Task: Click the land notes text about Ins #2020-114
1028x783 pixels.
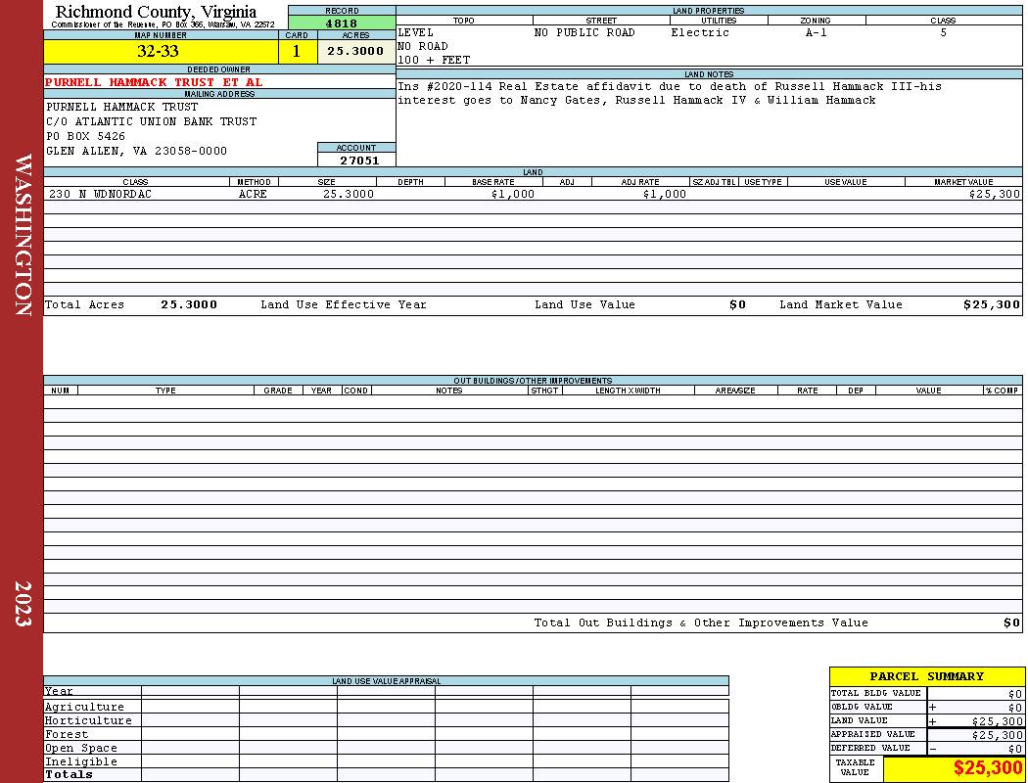Action: point(670,93)
